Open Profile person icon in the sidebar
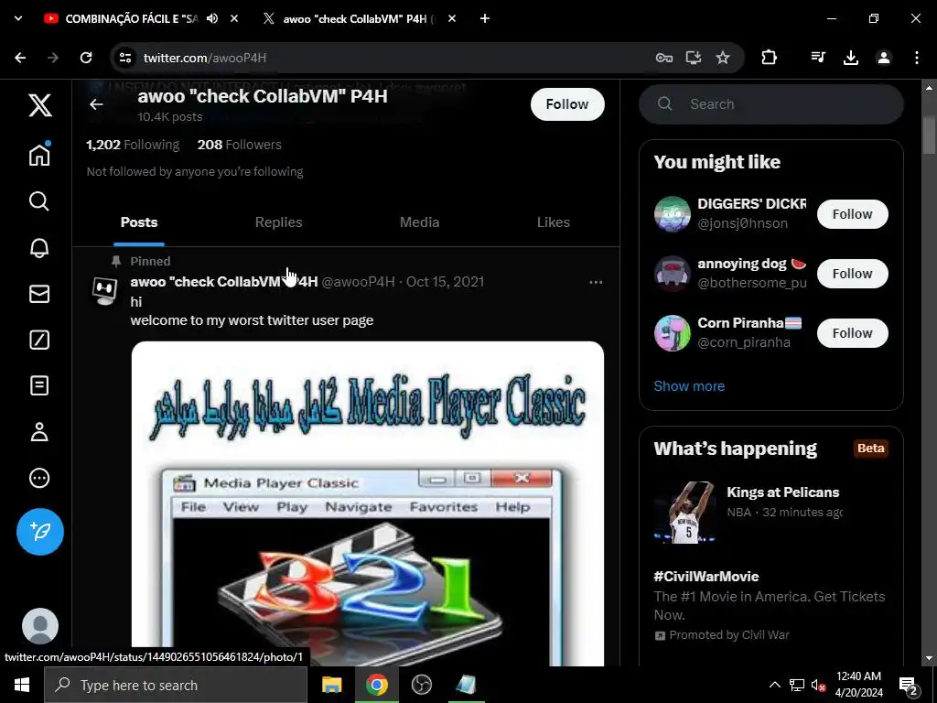This screenshot has width=937, height=703. coord(39,432)
